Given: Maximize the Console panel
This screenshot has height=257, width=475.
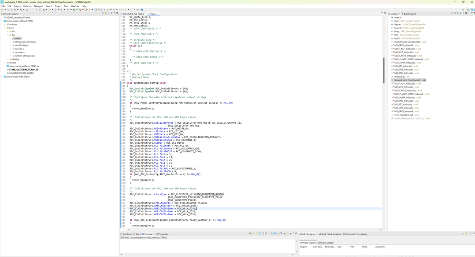Looking at the screenshot, I should point(296,233).
